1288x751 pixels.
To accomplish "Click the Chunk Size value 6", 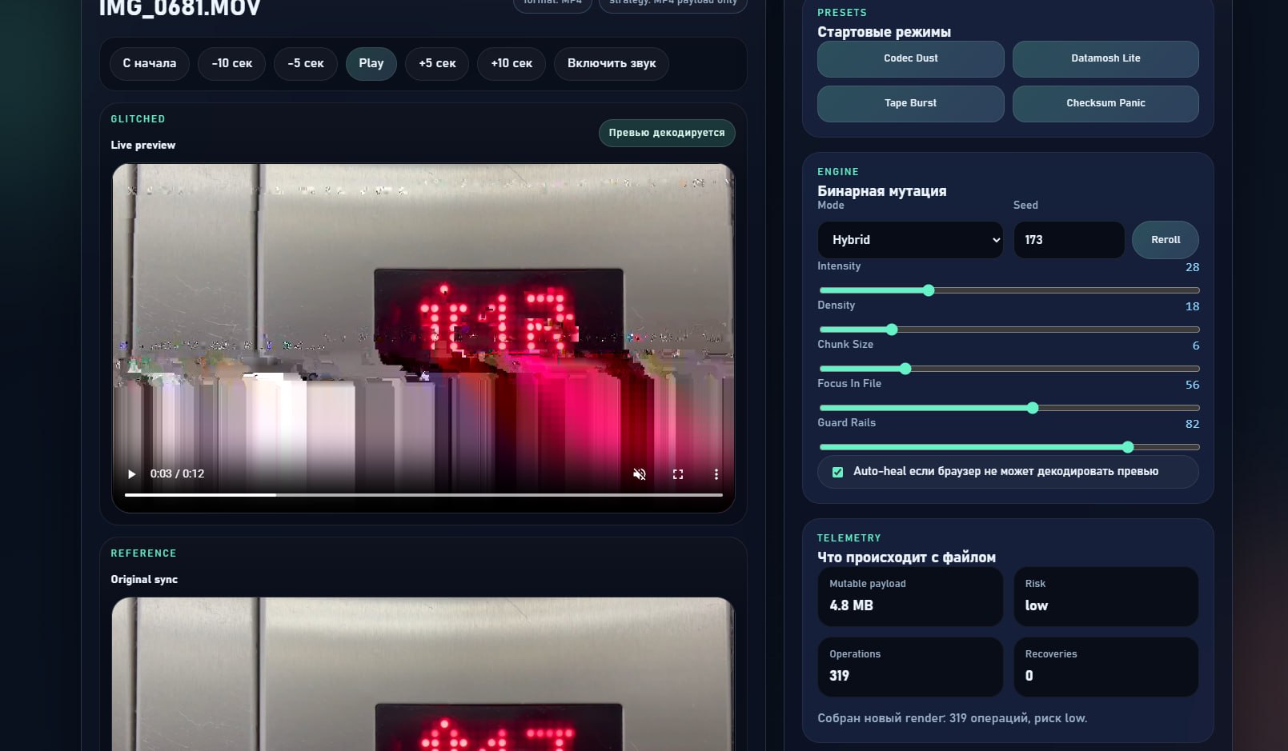I will click(x=1196, y=346).
